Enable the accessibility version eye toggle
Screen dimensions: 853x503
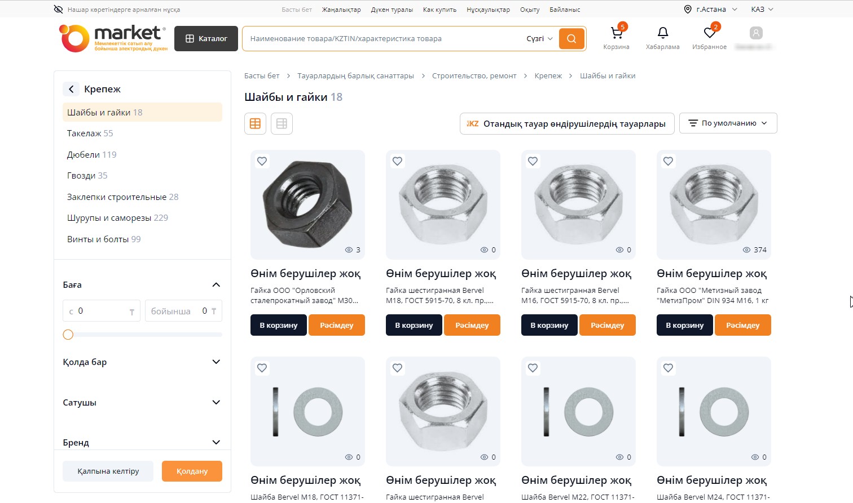(x=58, y=10)
